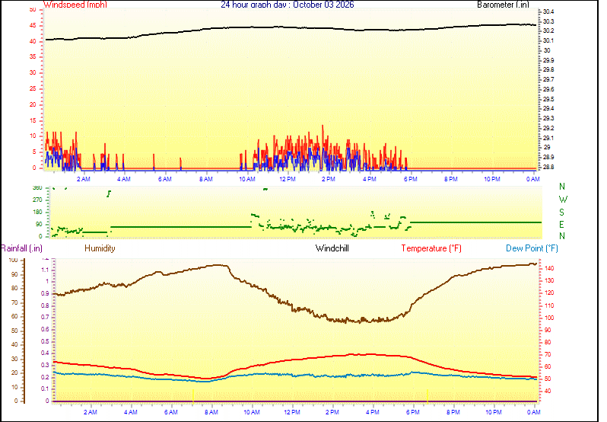Click the '0.7' rainfall axis value
Viewport: 607px width, 422px height.
pos(46,318)
